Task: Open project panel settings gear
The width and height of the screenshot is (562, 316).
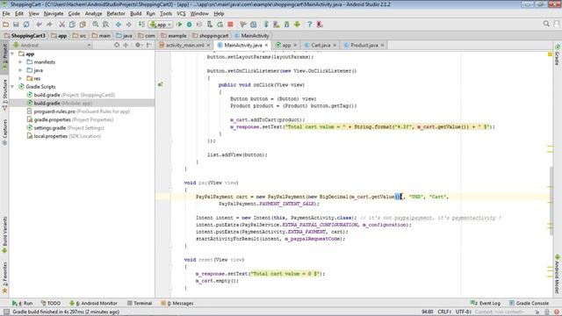Action: (138, 45)
